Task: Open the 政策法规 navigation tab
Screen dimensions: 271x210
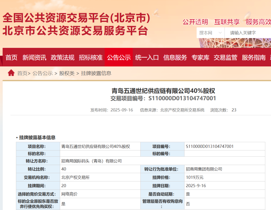Action: 62,57
